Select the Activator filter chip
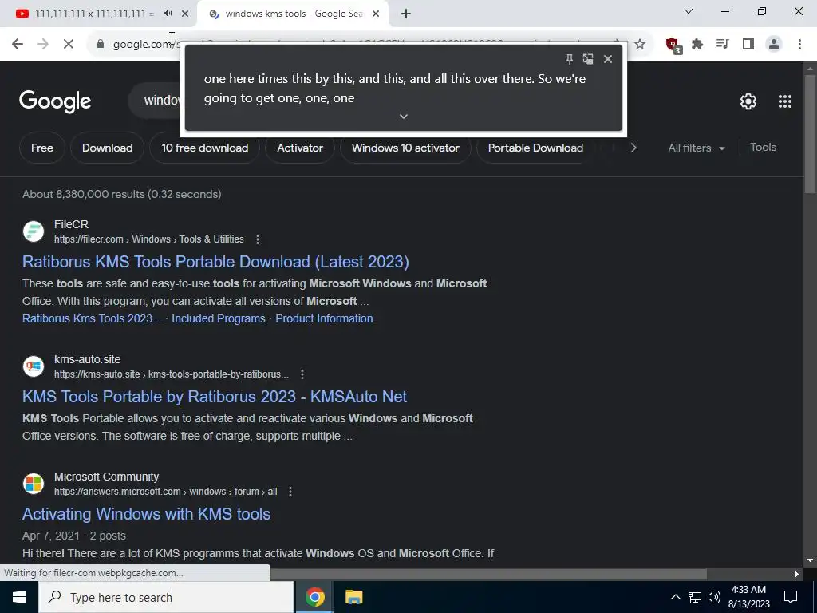The height and width of the screenshot is (613, 817). 300,148
